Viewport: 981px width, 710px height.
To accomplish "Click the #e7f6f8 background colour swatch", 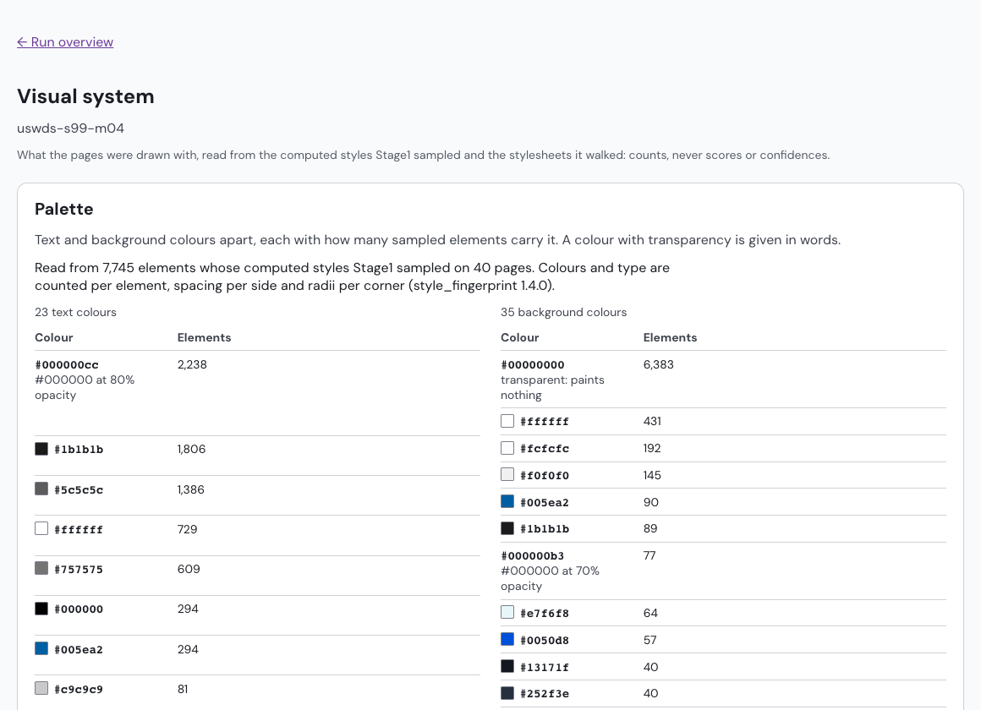I will click(x=507, y=613).
